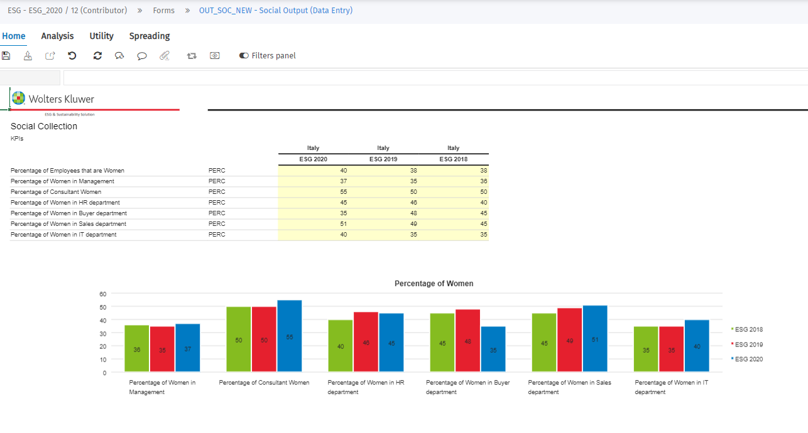Open the Spreading menu
Screen dimensions: 808x433
(149, 36)
